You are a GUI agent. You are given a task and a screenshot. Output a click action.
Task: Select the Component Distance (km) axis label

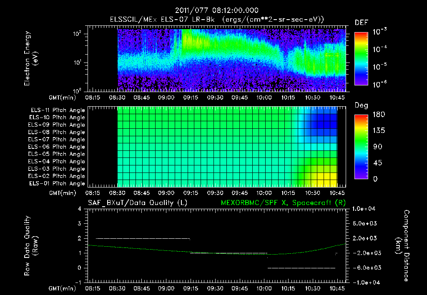pyautogui.click(x=402, y=246)
